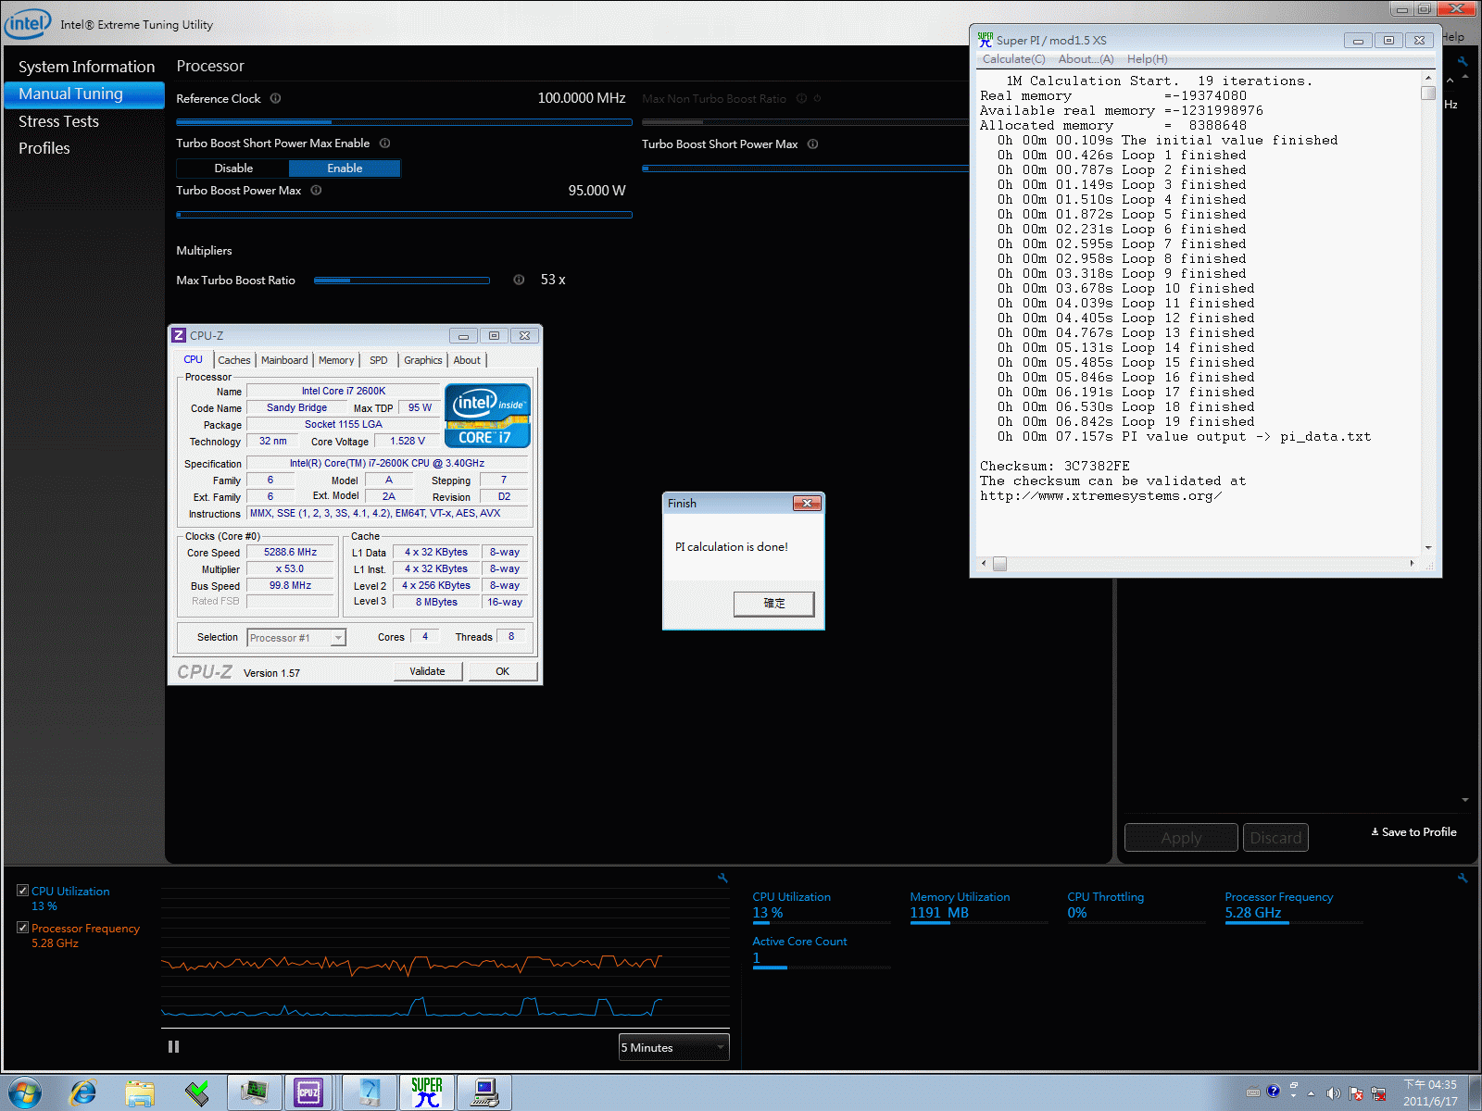
Task: Switch to the SPD tab in CPU-Z
Action: click(379, 360)
